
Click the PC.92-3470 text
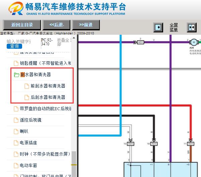[47, 42]
